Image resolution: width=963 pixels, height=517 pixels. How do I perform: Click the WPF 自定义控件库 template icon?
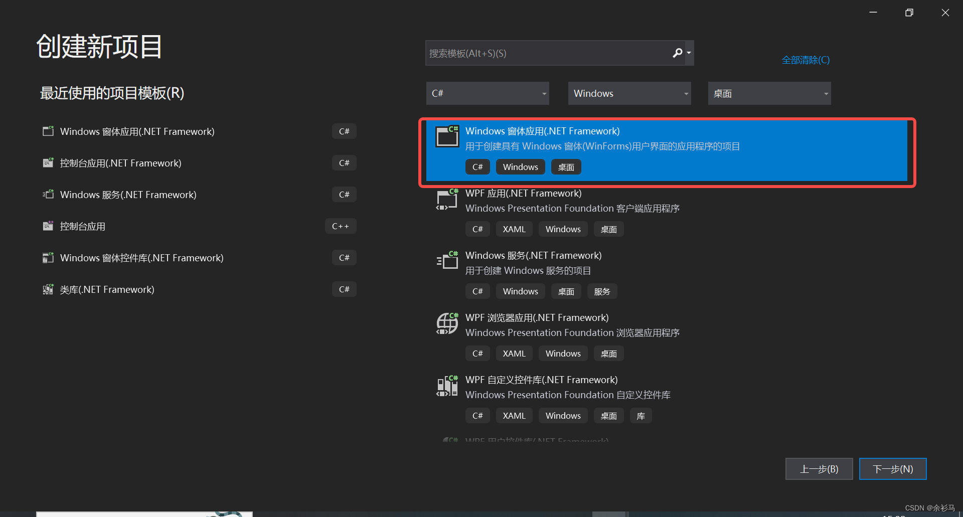click(x=446, y=386)
